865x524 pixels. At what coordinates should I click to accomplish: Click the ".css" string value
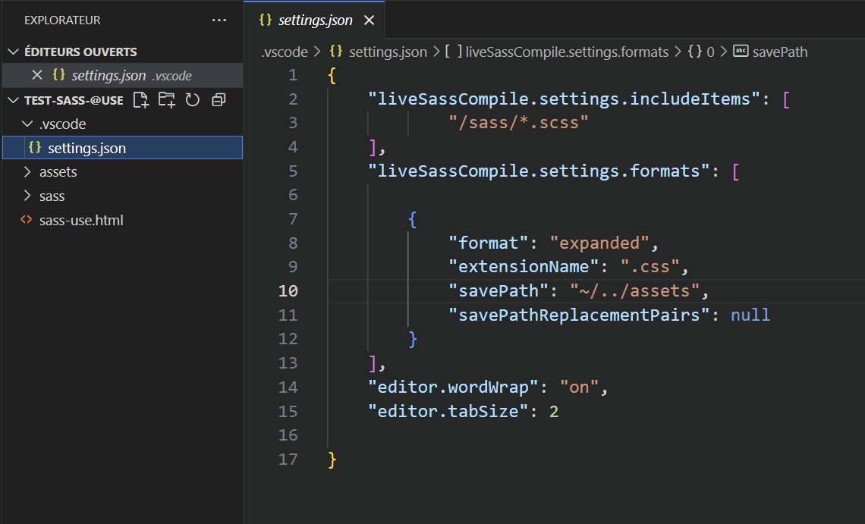click(650, 267)
